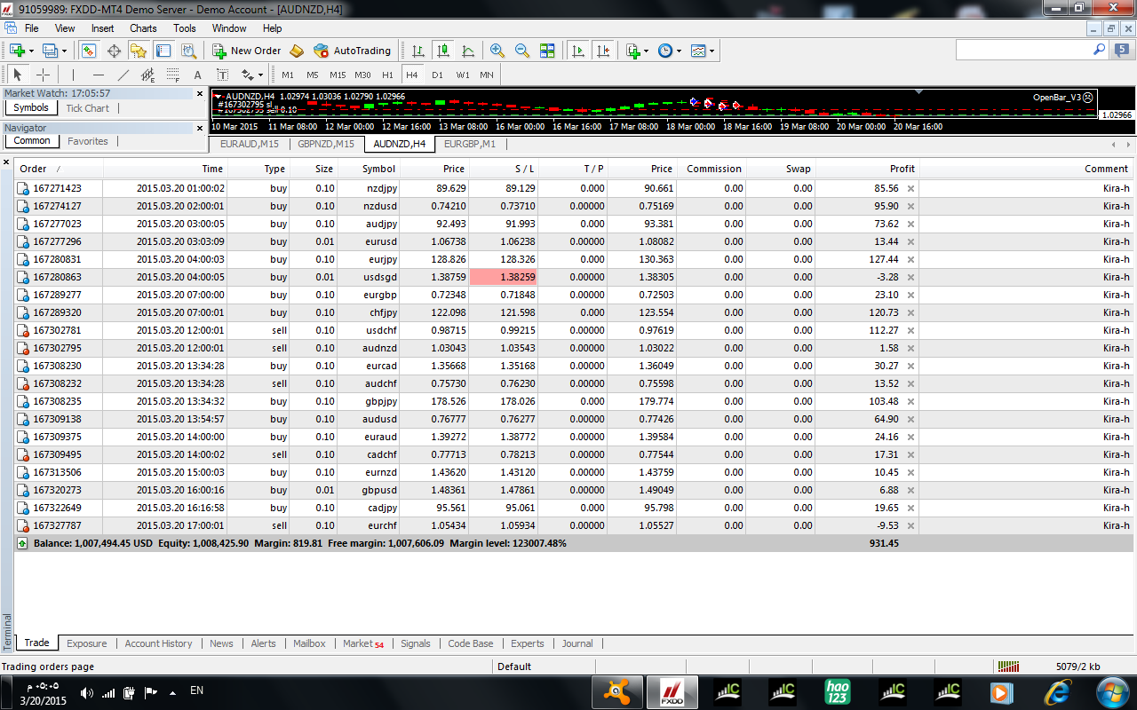Select the trendline tool
This screenshot has height=710, width=1137.
click(123, 75)
